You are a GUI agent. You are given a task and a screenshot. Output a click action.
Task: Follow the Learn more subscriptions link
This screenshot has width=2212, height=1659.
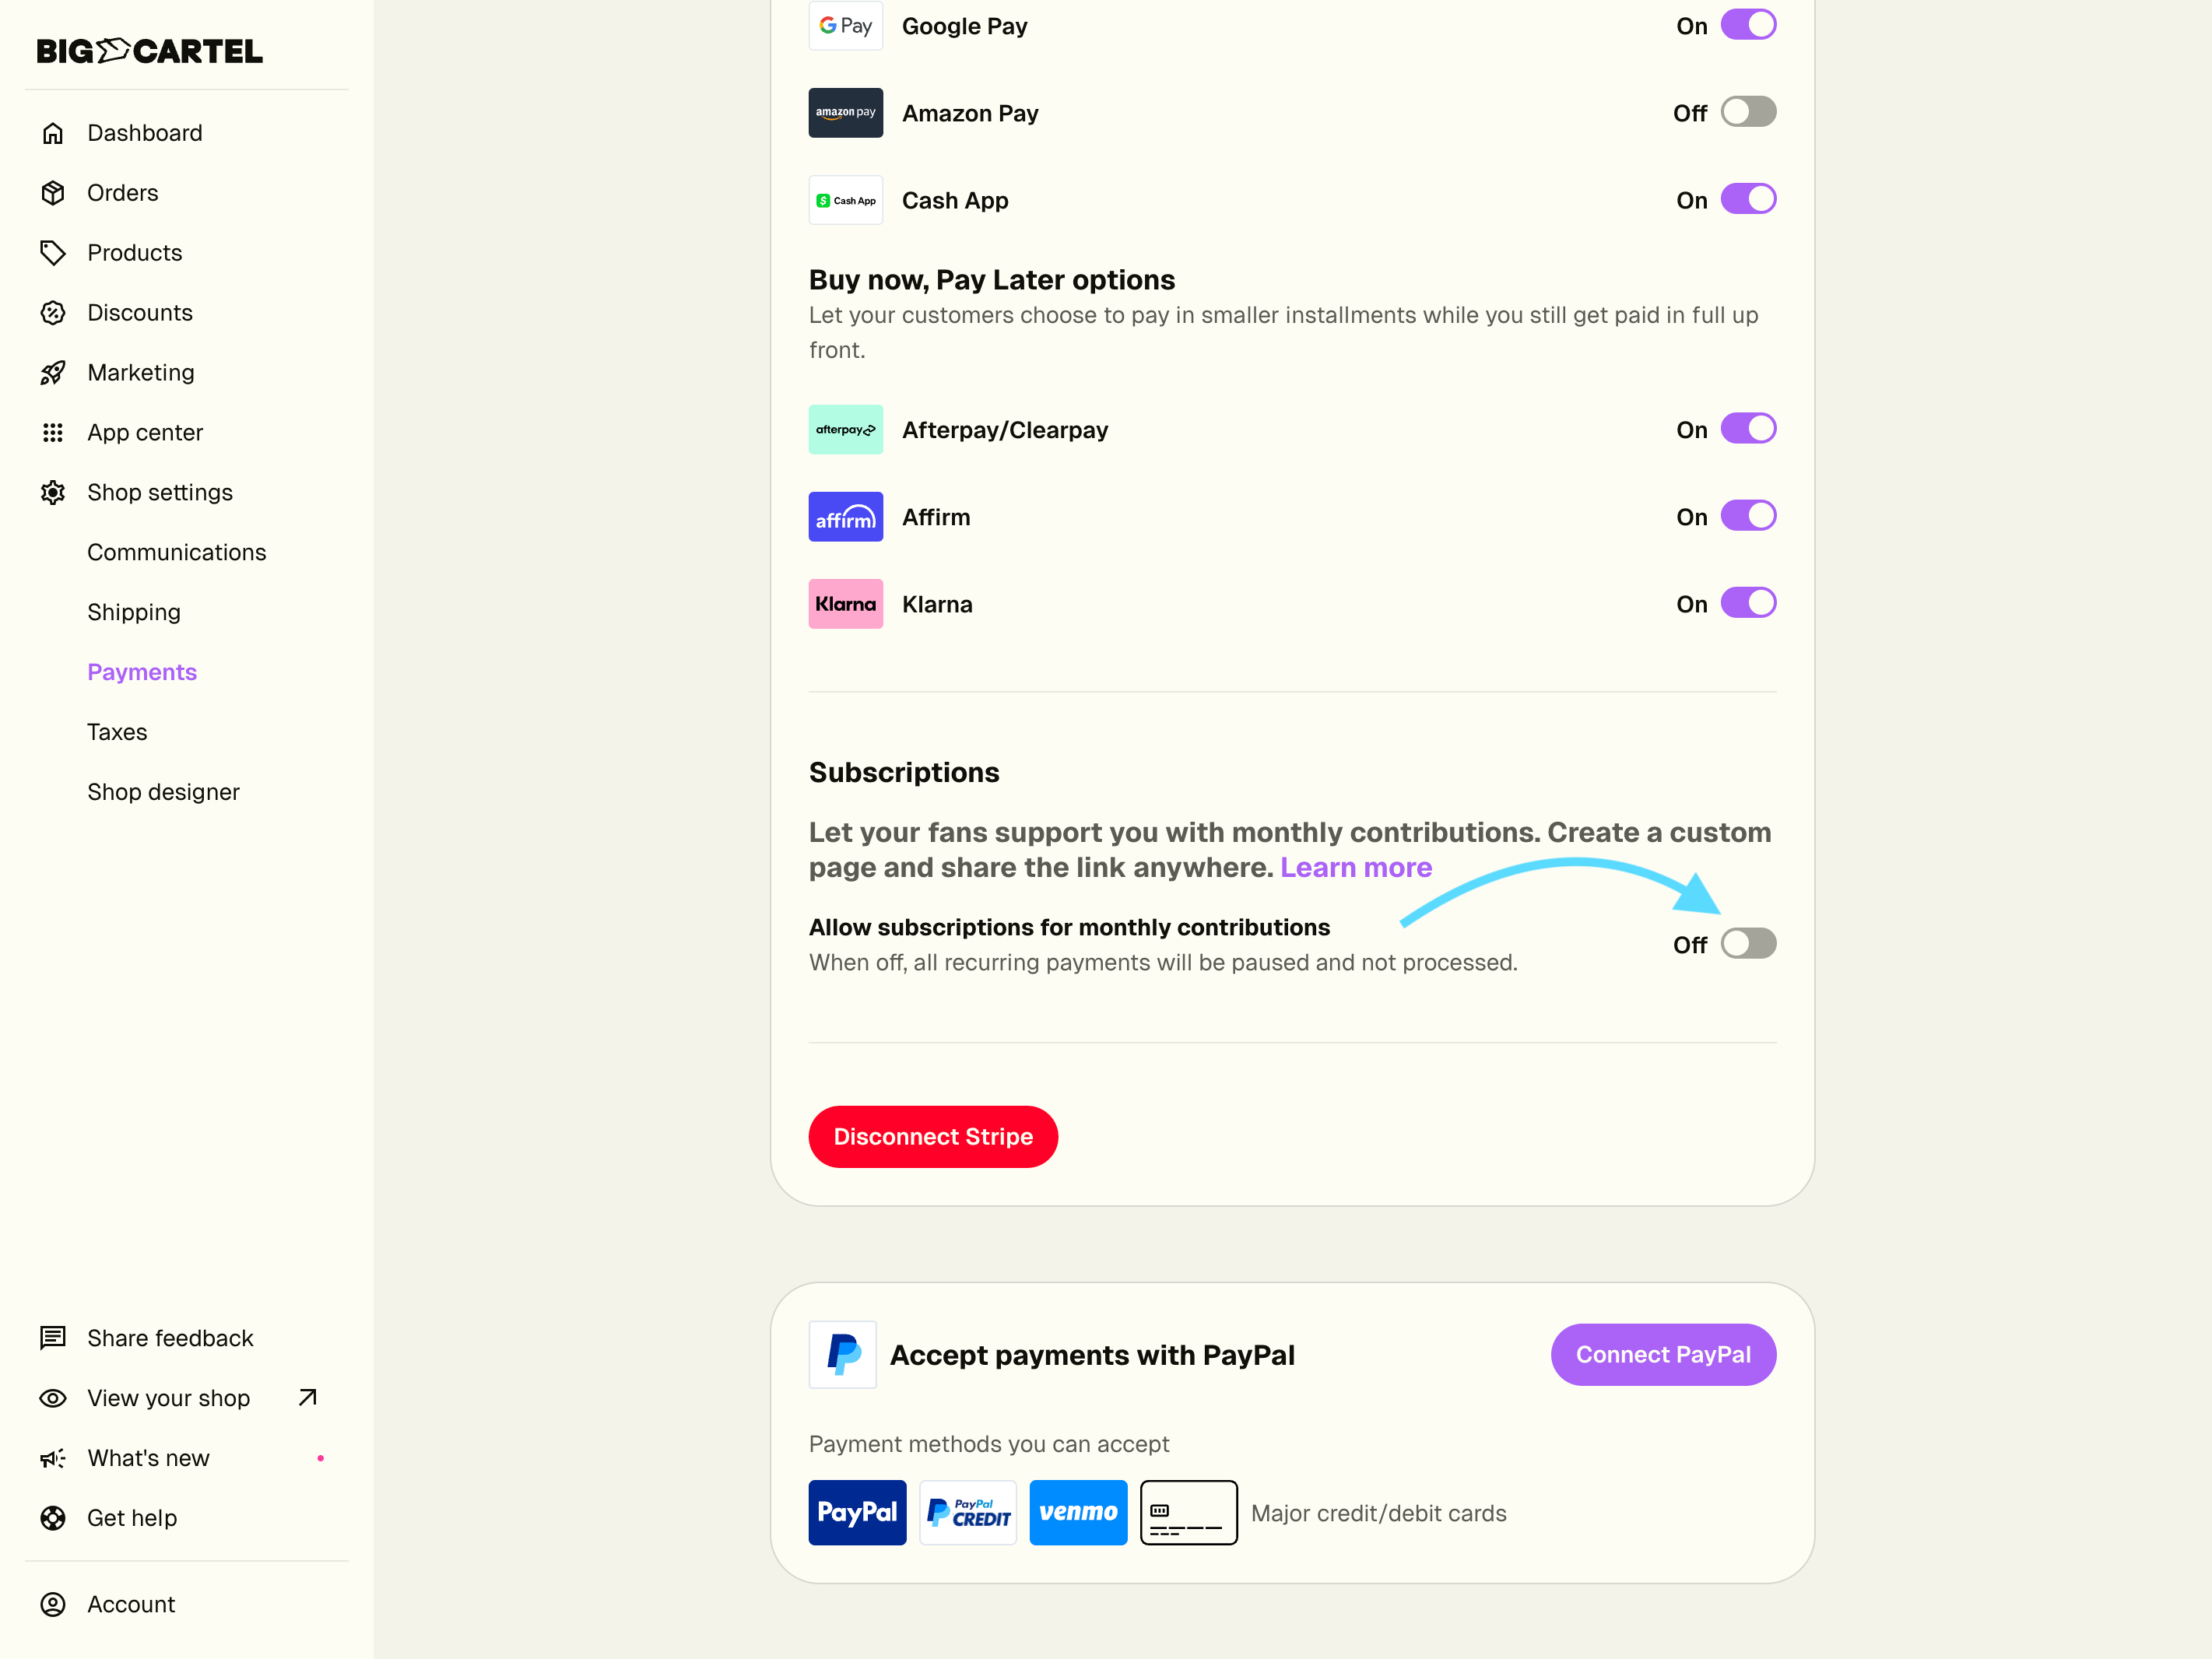click(1355, 867)
